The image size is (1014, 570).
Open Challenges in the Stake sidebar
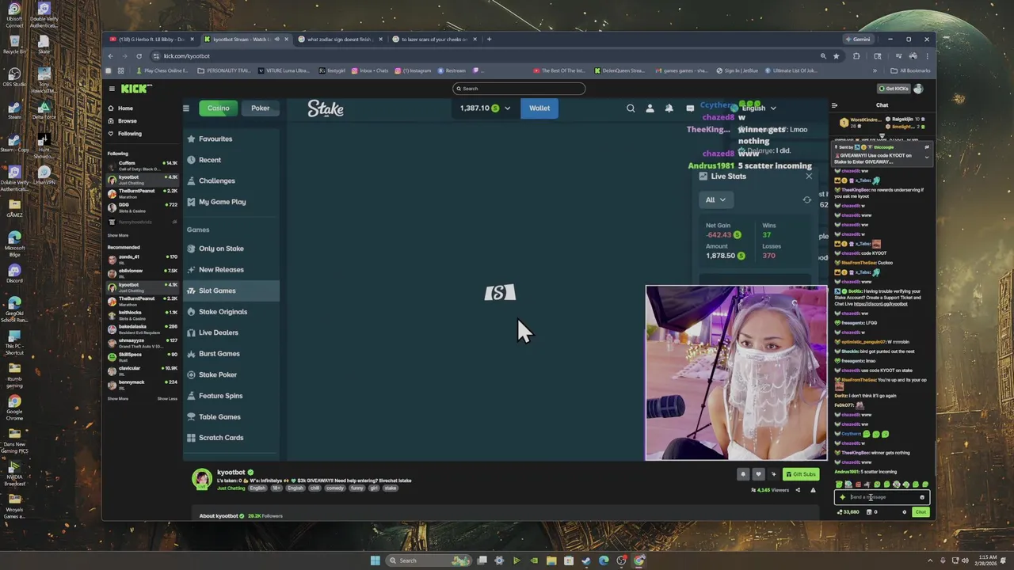231,180
